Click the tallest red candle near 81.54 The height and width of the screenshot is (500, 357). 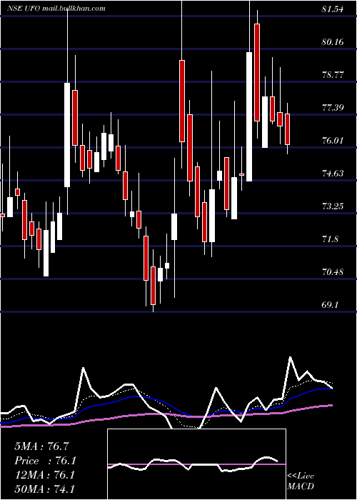[257, 72]
